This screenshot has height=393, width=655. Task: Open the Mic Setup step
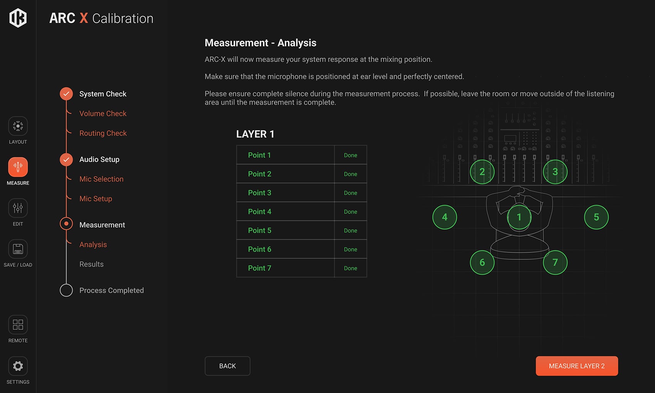point(96,199)
